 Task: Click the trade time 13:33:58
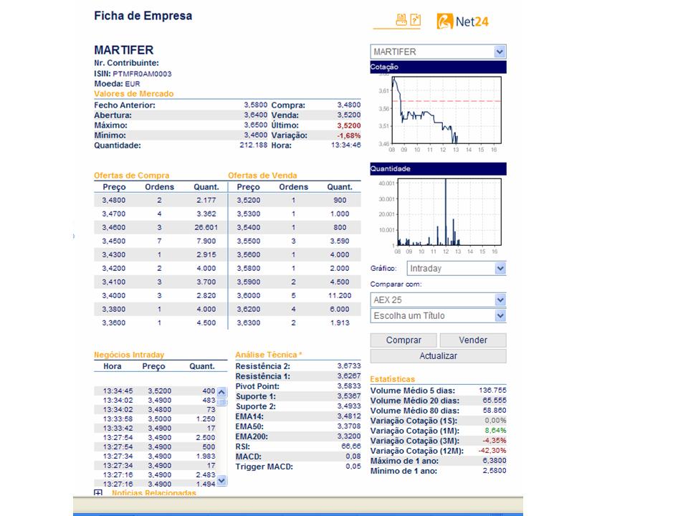pos(118,419)
